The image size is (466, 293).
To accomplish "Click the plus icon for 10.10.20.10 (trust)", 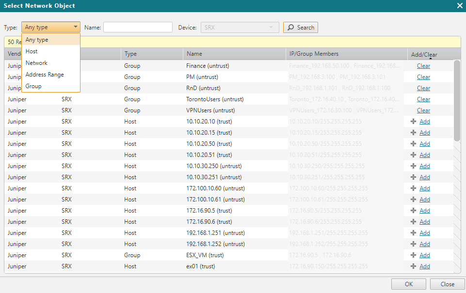I will [x=413, y=122].
